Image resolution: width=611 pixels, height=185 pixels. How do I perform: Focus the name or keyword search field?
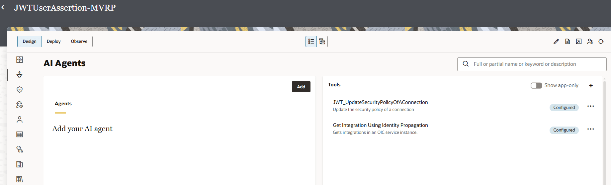pos(532,64)
